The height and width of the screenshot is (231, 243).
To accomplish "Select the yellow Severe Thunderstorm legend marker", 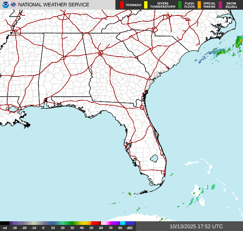I will [x=146, y=5].
